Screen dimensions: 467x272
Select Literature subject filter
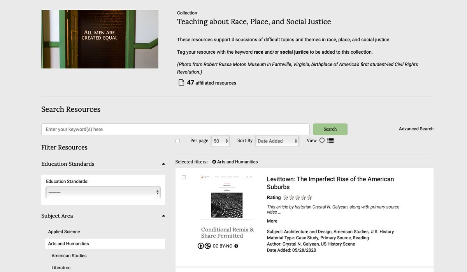pyautogui.click(x=61, y=268)
